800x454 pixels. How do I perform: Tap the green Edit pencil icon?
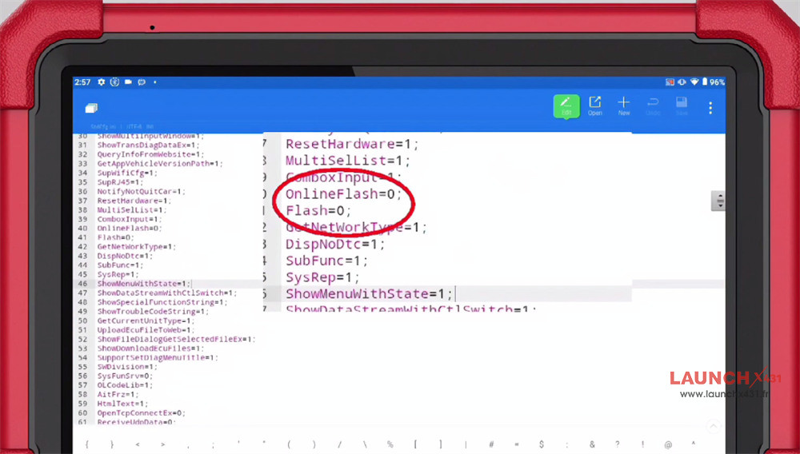click(x=566, y=106)
